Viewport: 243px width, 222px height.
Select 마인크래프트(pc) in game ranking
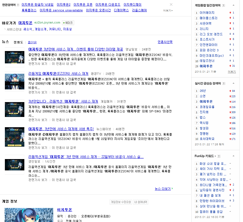[x=212, y=56]
